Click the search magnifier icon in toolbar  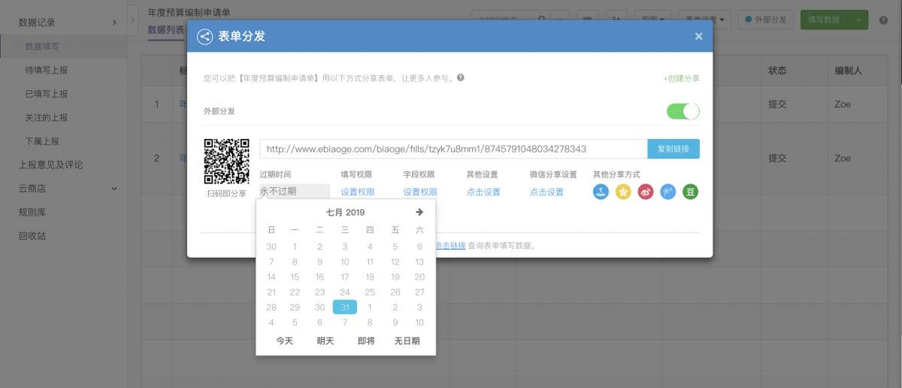543,20
